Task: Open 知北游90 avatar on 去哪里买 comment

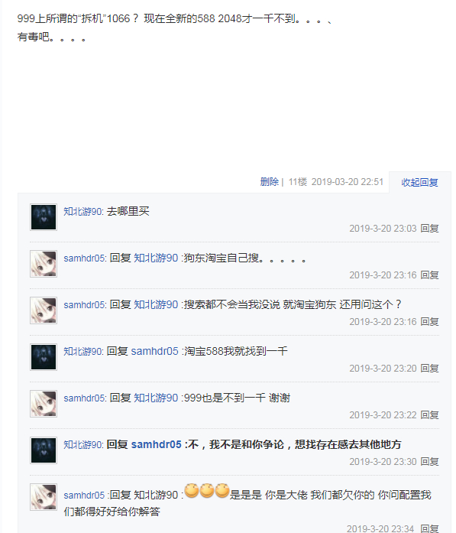Action: [44, 217]
